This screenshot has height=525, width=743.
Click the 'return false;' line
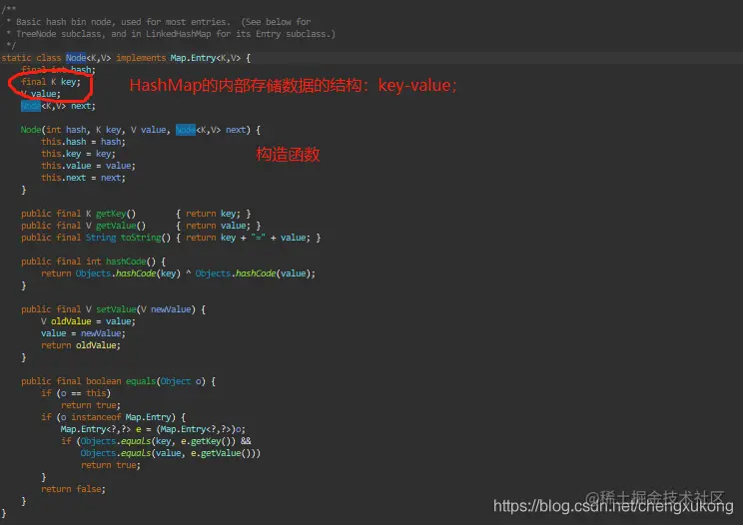coord(73,489)
